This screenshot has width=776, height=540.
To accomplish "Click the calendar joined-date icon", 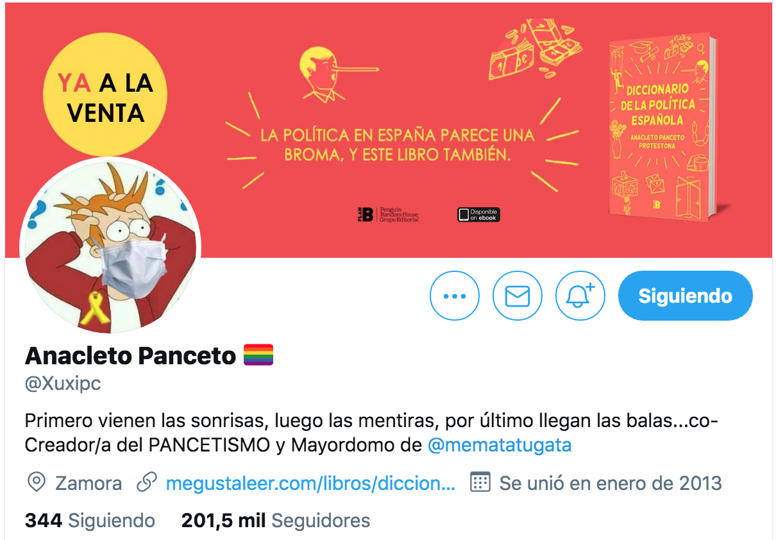I will [480, 482].
